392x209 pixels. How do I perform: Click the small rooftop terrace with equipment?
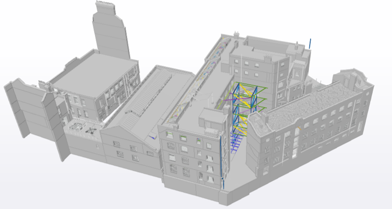click(x=83, y=127)
